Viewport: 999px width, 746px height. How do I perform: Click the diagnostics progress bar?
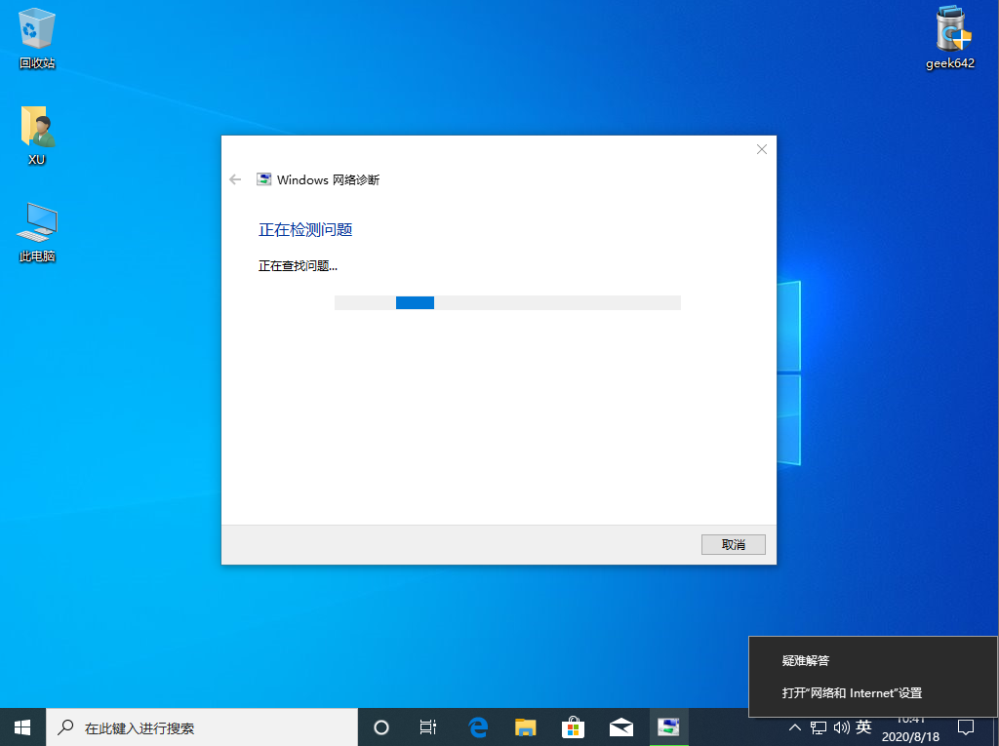(x=507, y=302)
